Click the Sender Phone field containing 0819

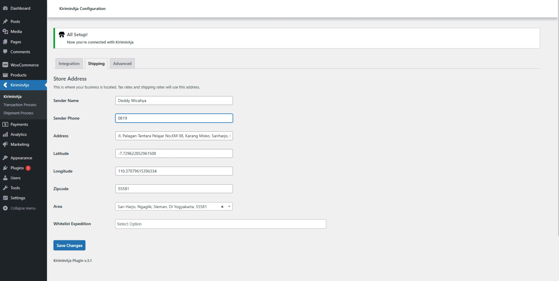(174, 118)
